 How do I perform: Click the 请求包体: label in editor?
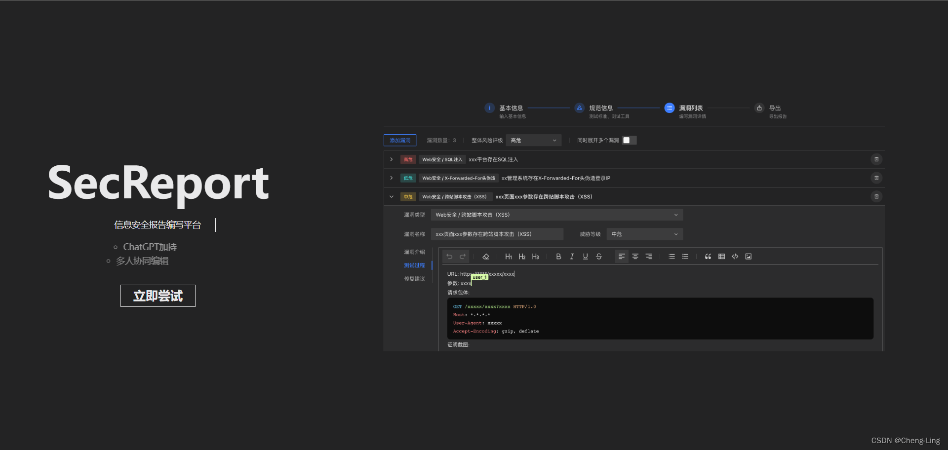point(458,293)
